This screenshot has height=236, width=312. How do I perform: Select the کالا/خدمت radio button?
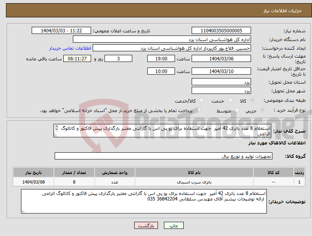click(x=202, y=100)
